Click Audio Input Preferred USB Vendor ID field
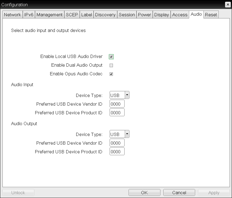The height and width of the screenshot is (198, 232). (x=117, y=104)
